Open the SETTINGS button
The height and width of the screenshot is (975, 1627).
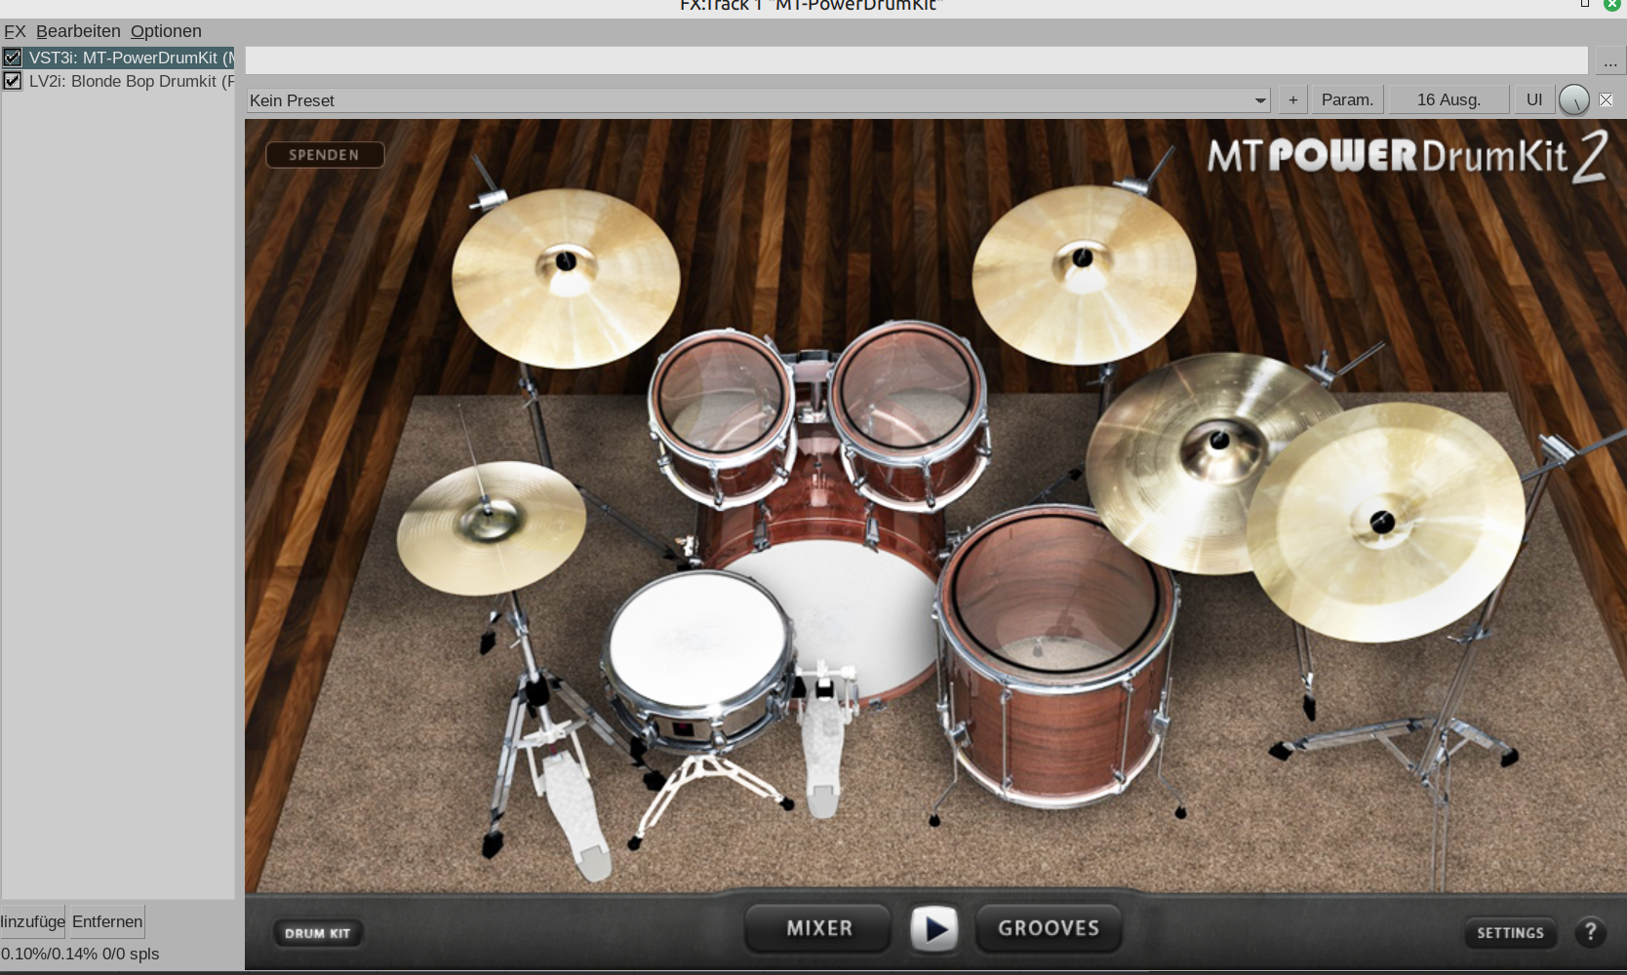(x=1510, y=933)
